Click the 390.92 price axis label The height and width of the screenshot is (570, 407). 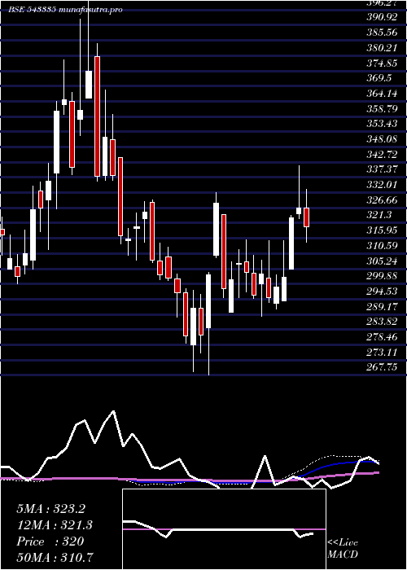[x=382, y=17]
